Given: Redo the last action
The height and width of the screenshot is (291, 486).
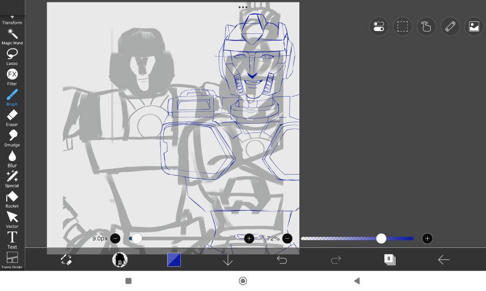Looking at the screenshot, I should tap(336, 260).
